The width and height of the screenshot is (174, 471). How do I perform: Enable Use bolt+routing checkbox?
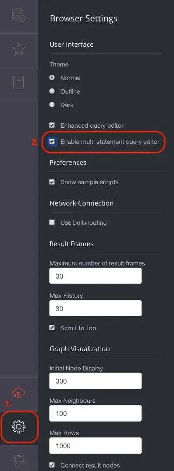52,222
